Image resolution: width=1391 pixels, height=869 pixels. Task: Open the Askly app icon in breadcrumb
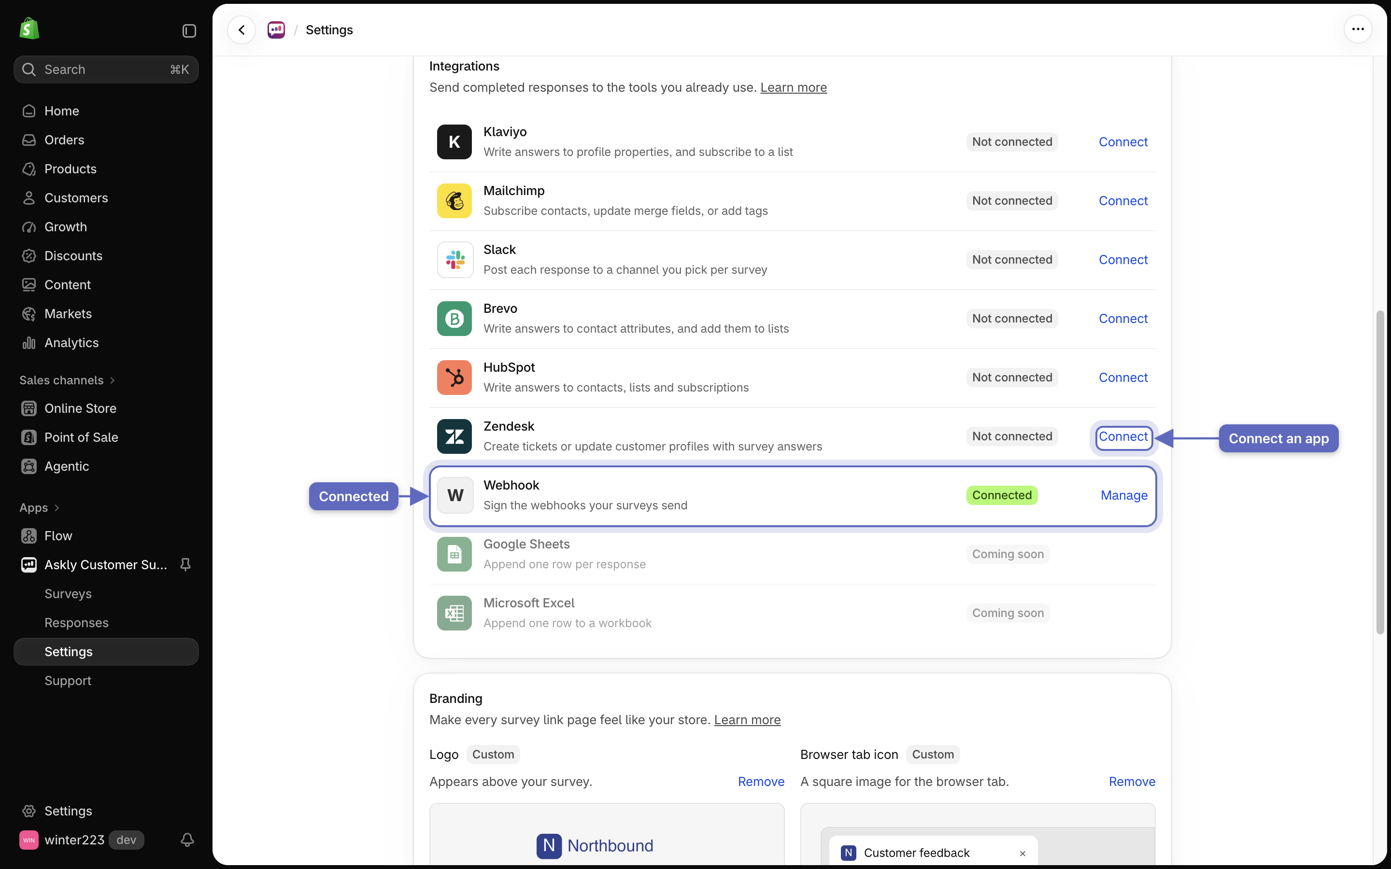(276, 30)
